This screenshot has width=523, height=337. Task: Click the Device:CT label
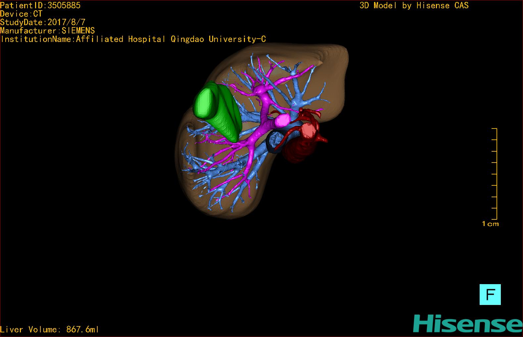(x=21, y=14)
